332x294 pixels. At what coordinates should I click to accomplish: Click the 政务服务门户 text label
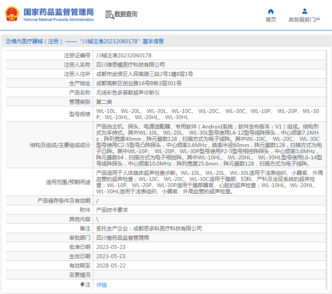pos(304,19)
